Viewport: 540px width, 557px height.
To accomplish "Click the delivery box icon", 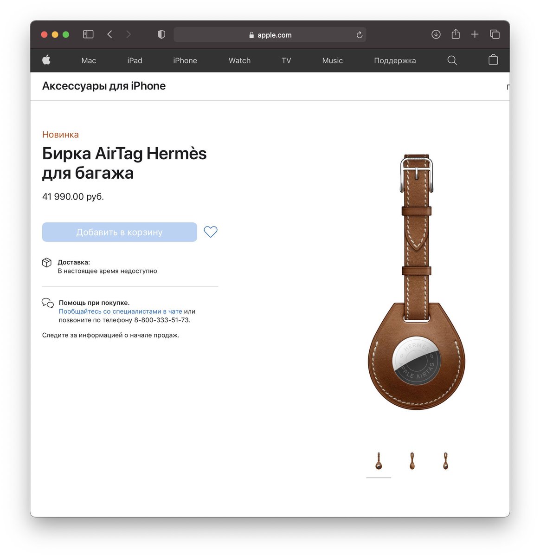I will [x=47, y=263].
